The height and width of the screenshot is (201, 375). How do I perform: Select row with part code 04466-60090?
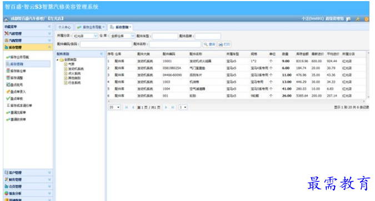click(236, 75)
